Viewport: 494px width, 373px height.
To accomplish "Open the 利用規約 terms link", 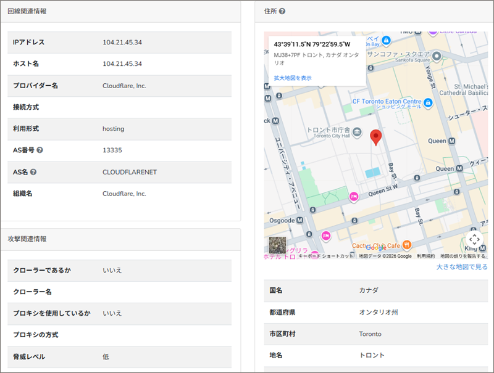I will [x=425, y=256].
